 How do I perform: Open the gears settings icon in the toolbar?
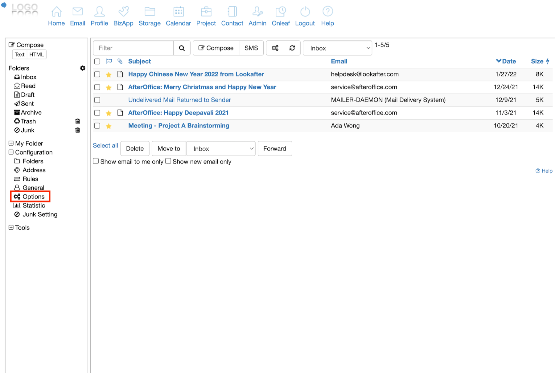point(275,48)
